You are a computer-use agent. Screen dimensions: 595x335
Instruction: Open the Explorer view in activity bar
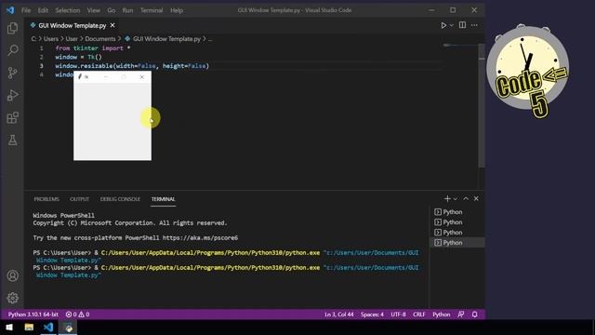click(12, 28)
